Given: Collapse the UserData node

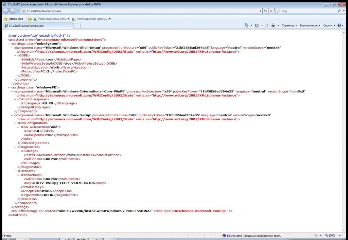Looking at the screenshot, I should (15, 171).
